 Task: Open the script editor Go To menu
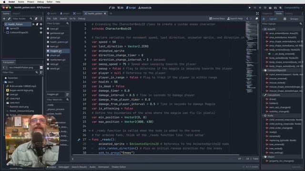(72, 19)
